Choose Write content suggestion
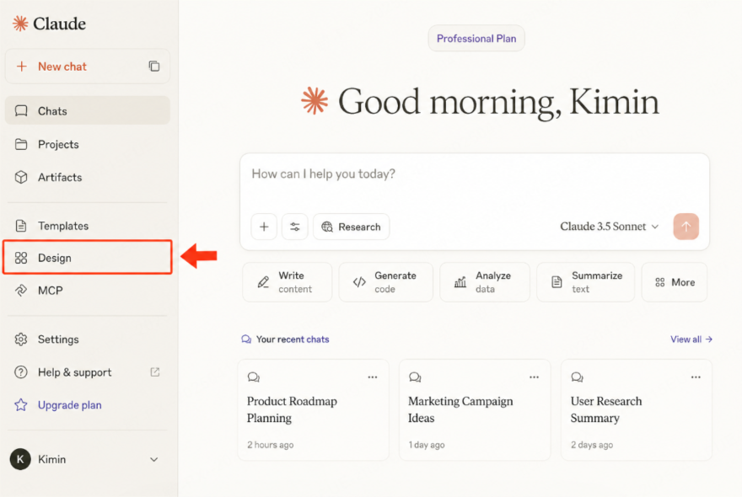Image resolution: width=742 pixels, height=497 pixels. 288,282
